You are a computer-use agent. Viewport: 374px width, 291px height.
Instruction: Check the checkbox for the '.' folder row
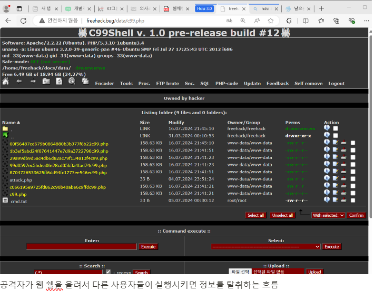(336, 128)
